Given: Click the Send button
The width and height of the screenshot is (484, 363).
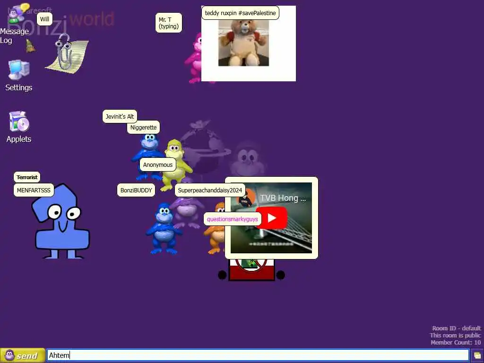Looking at the screenshot, I should click(x=23, y=355).
